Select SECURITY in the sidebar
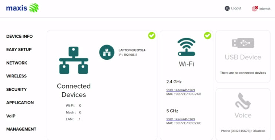This screenshot has width=275, height=140. (x=17, y=90)
